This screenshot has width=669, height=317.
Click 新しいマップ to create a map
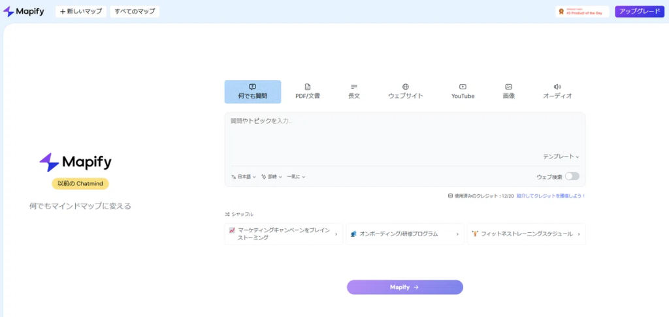point(81,11)
